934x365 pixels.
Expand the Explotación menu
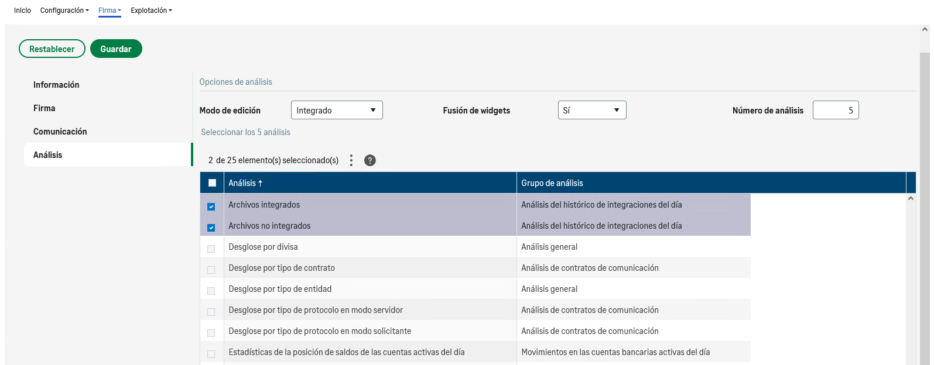(151, 11)
